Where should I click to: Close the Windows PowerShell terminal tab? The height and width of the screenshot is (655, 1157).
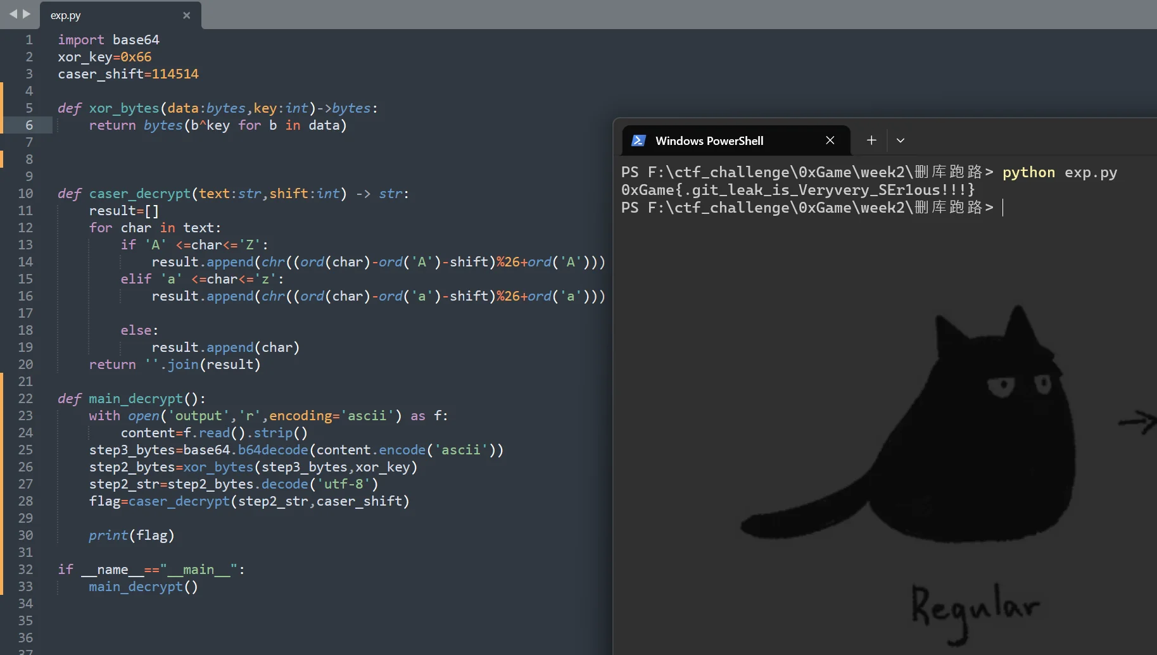[x=830, y=140]
